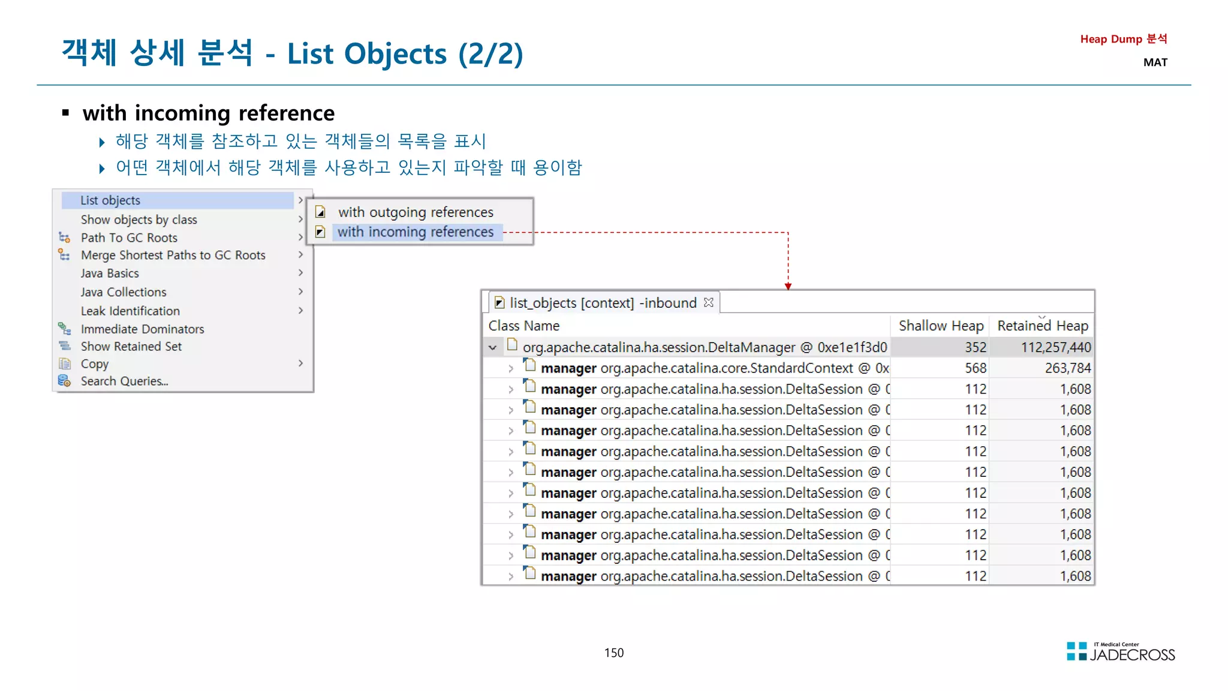Click the Path To GC Roots arrow
The image size is (1228, 691).
tap(300, 238)
